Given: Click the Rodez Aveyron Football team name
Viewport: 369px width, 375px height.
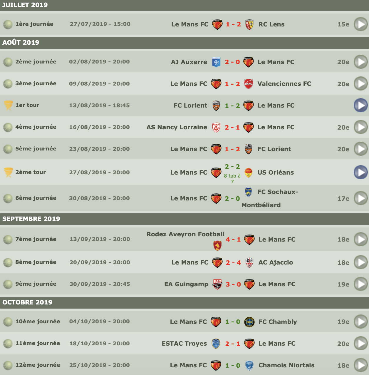Looking at the screenshot, I should click(x=185, y=234).
